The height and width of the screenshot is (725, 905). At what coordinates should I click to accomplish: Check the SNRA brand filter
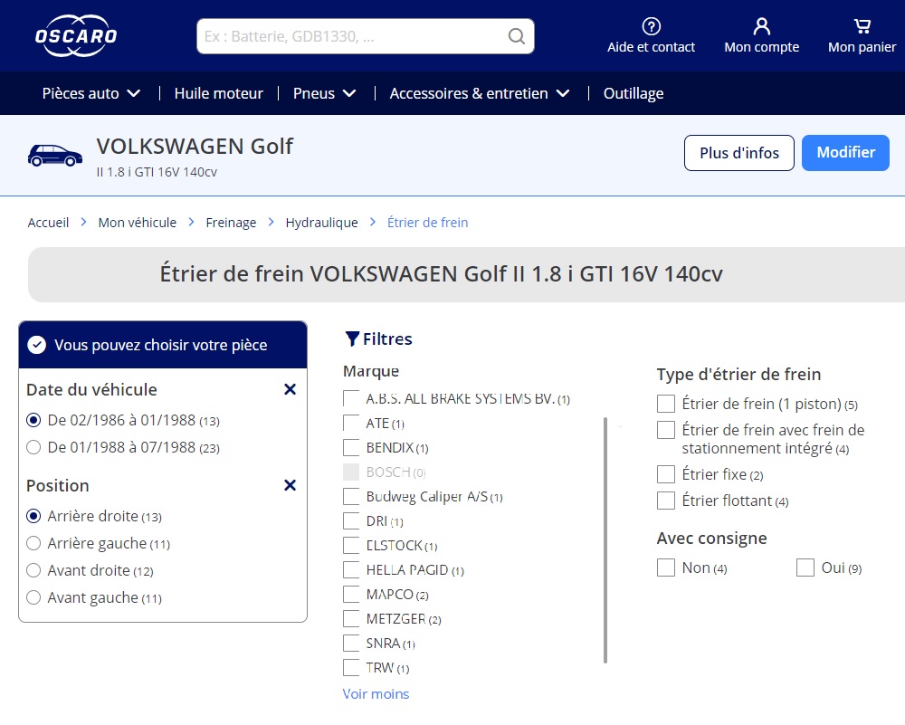click(351, 644)
